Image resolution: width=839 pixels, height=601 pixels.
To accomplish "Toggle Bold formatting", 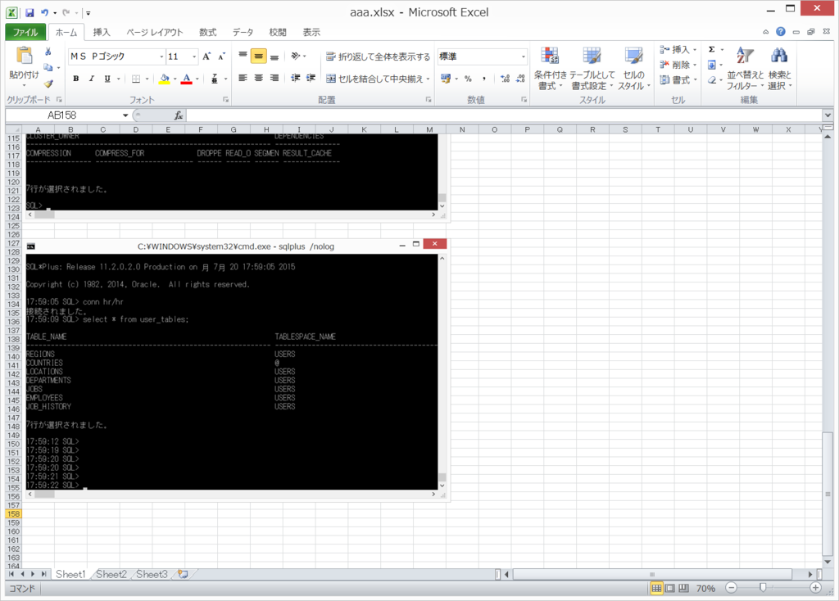I will [76, 79].
